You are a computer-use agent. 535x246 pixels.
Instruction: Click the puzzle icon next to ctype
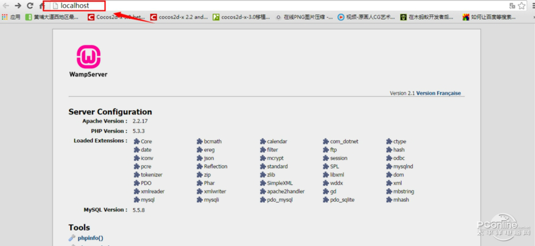(x=389, y=141)
